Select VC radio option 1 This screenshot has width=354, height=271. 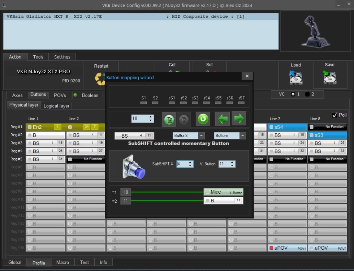(293, 94)
